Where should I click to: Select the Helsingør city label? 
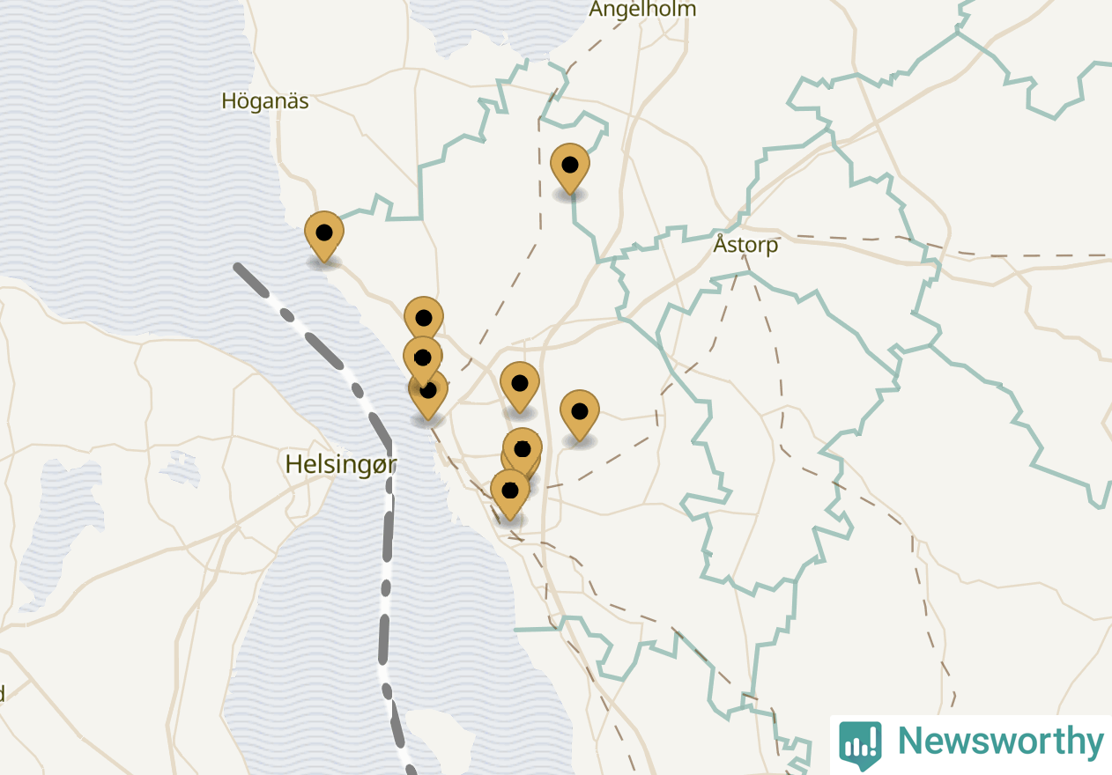pyautogui.click(x=341, y=464)
